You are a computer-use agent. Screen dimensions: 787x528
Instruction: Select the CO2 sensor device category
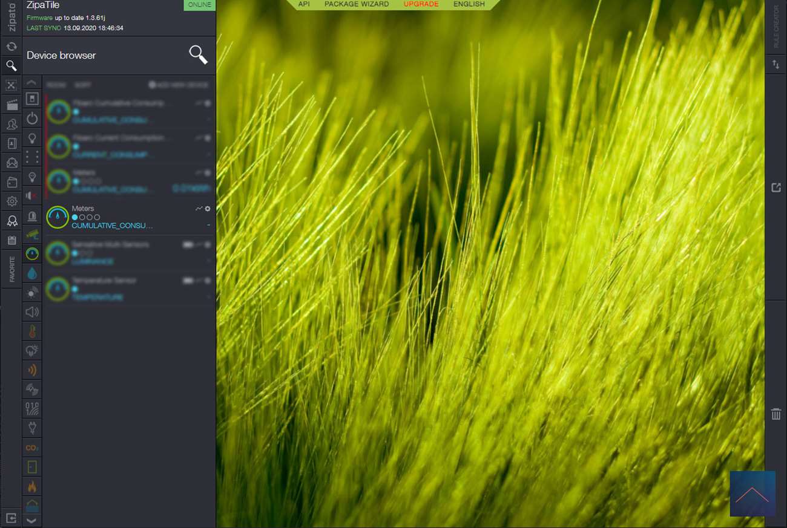tap(32, 448)
